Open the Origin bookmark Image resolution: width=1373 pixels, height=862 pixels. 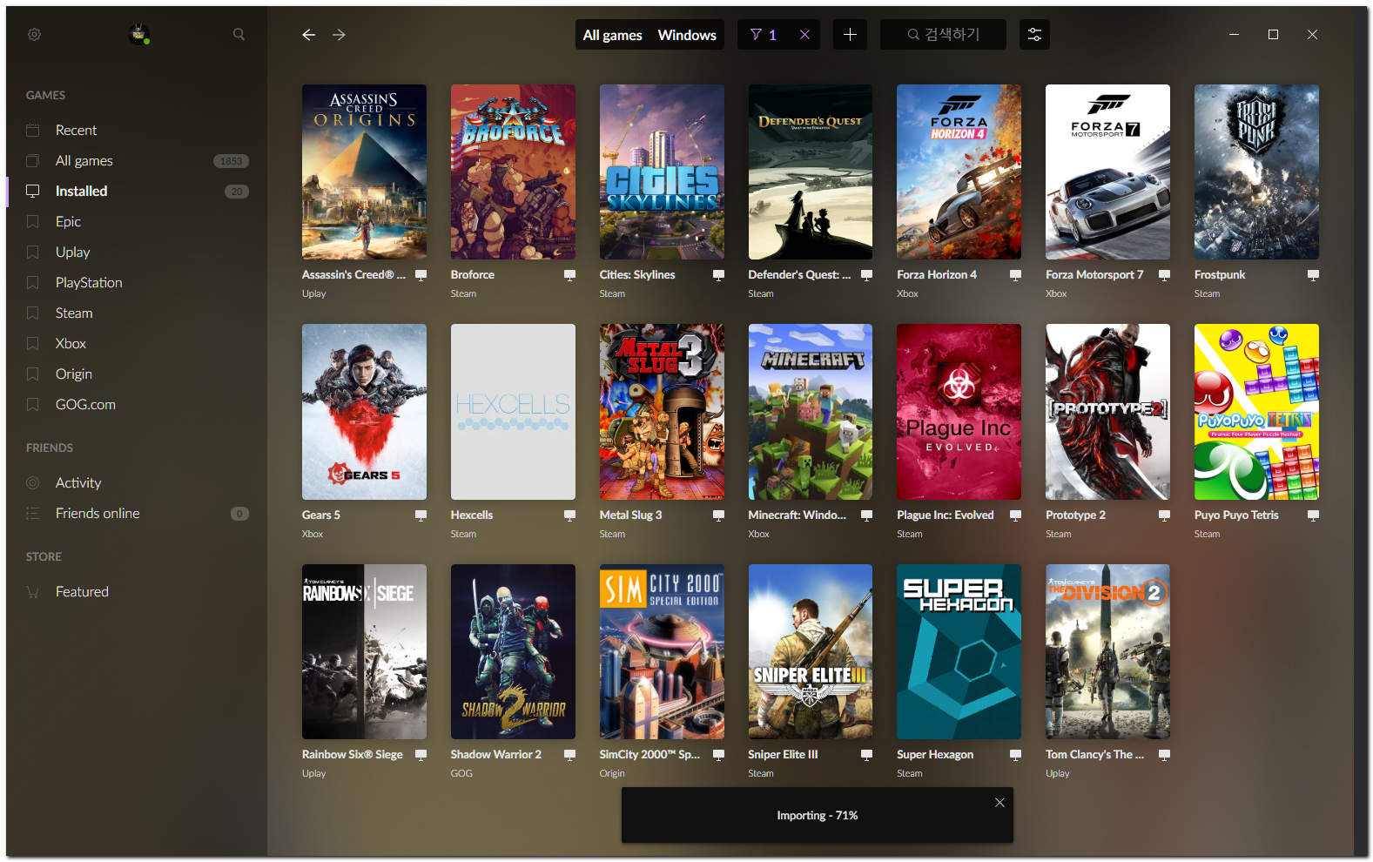[138, 374]
